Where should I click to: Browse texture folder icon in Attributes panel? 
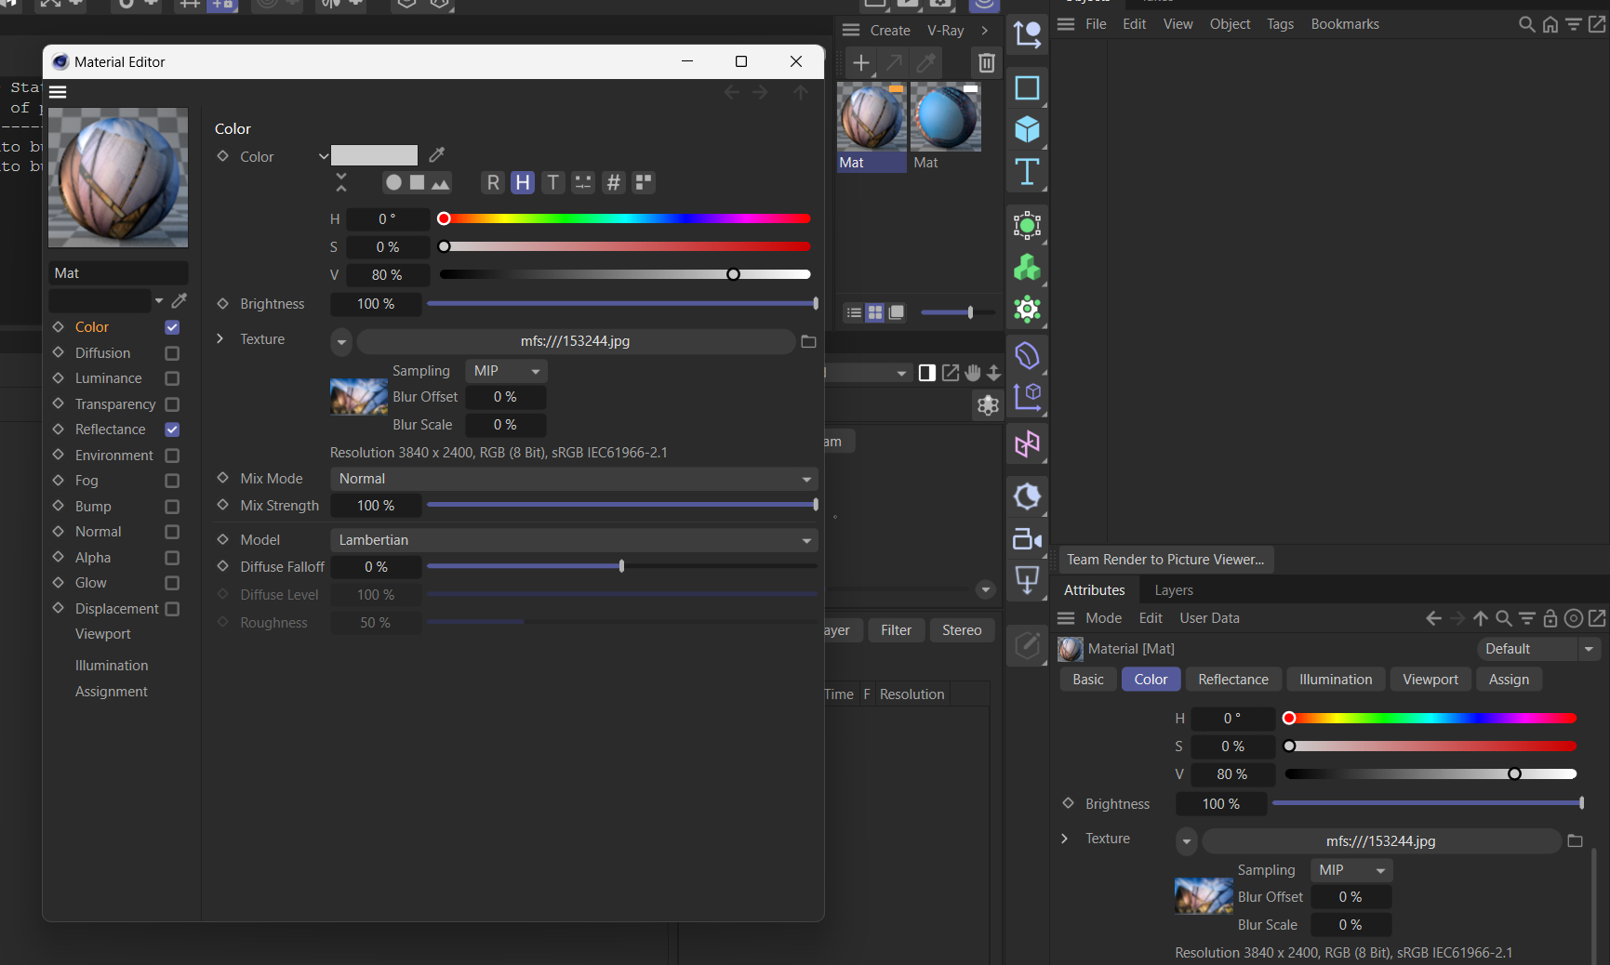pyautogui.click(x=1575, y=840)
